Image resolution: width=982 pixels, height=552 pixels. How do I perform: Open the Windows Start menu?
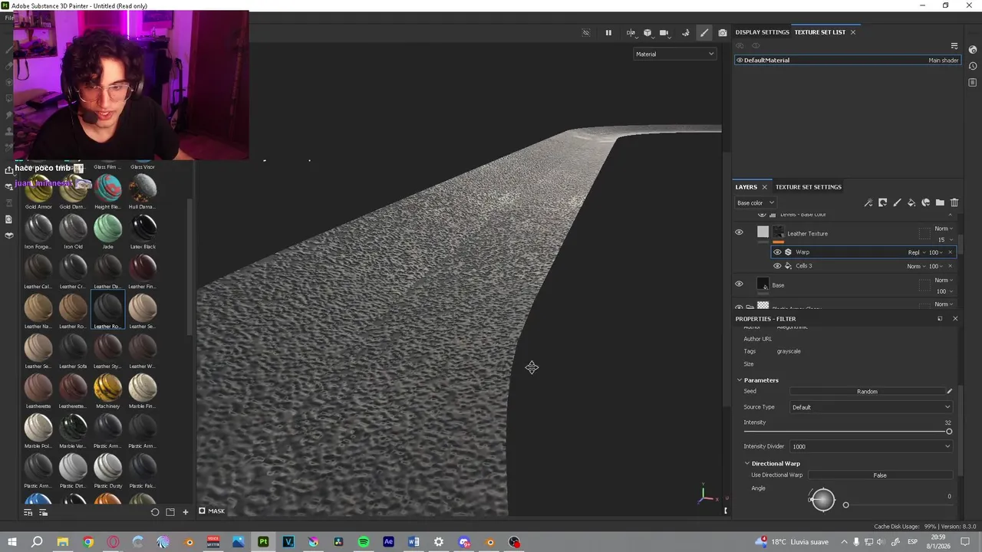click(x=12, y=542)
